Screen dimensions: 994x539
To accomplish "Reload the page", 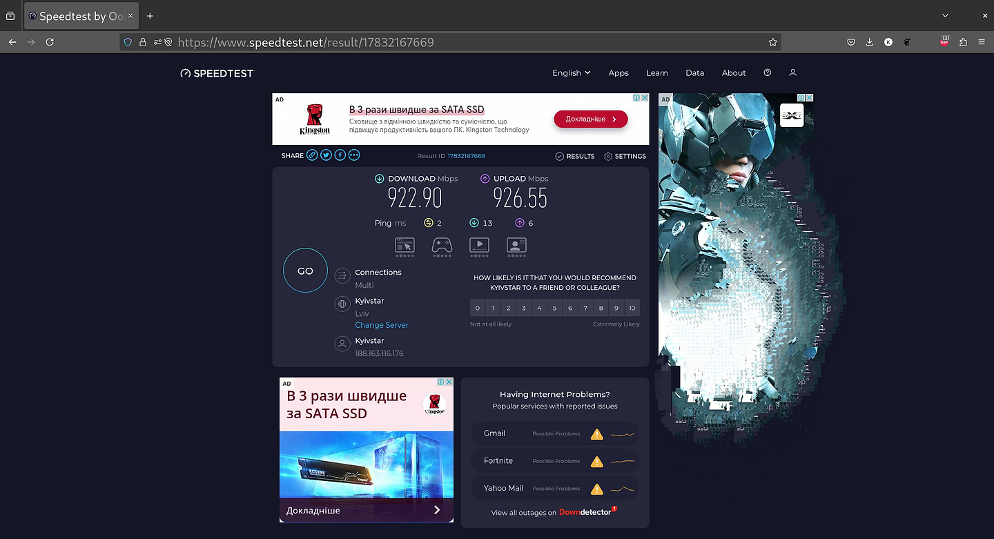I will [x=50, y=42].
